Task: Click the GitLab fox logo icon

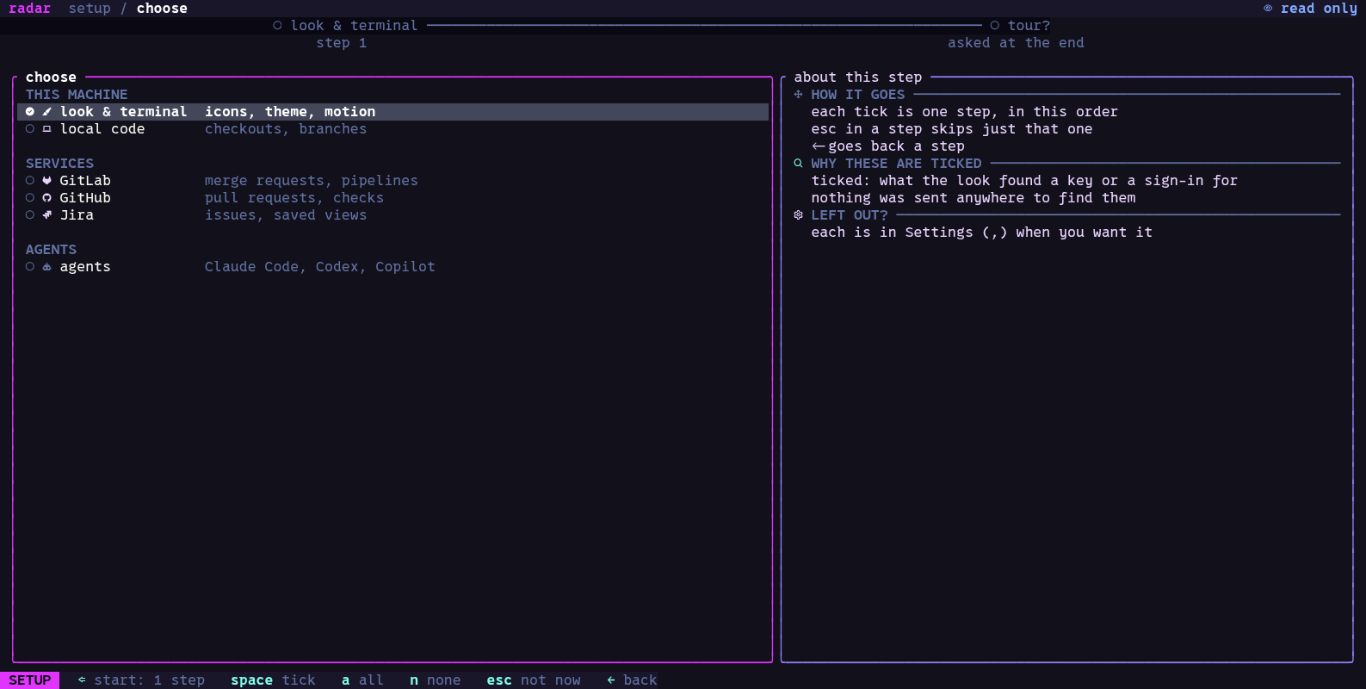Action: pos(46,181)
